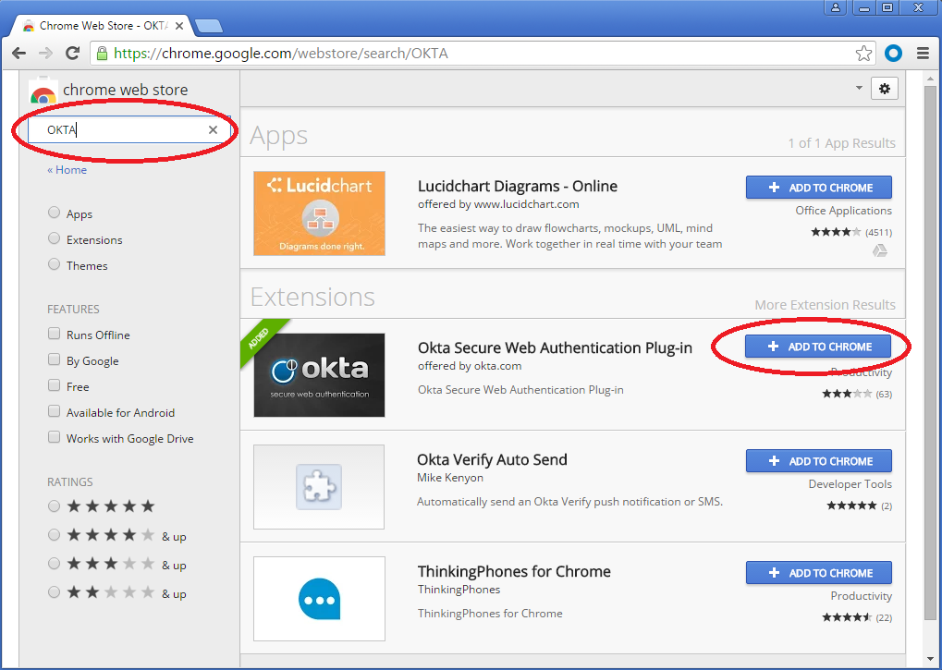The width and height of the screenshot is (942, 670).
Task: Click the Developer Tools category text
Action: click(x=850, y=484)
